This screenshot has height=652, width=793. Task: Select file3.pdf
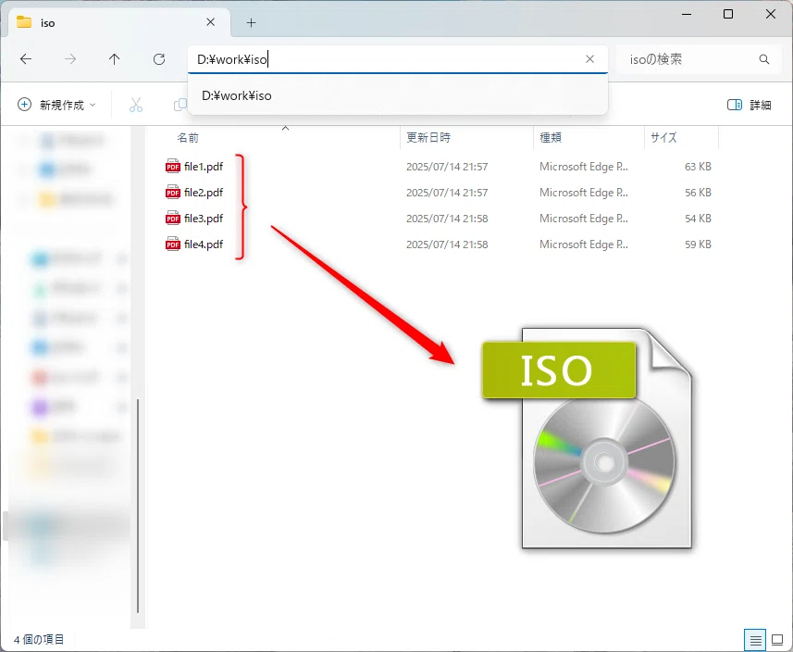click(x=204, y=219)
